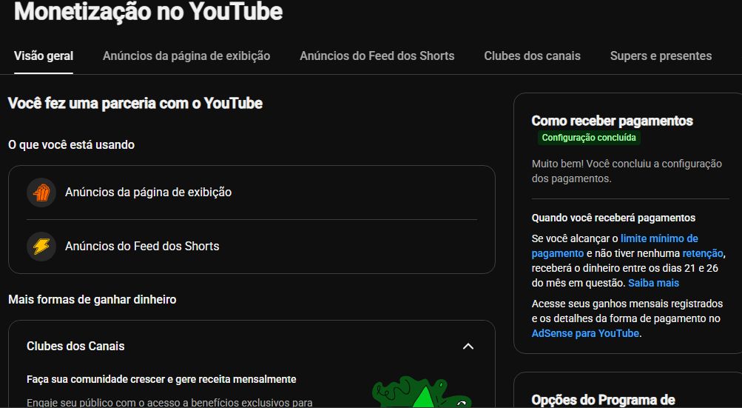Click the green Clubes dos Canais illustration
Image resolution: width=742 pixels, height=408 pixels.
[x=421, y=392]
